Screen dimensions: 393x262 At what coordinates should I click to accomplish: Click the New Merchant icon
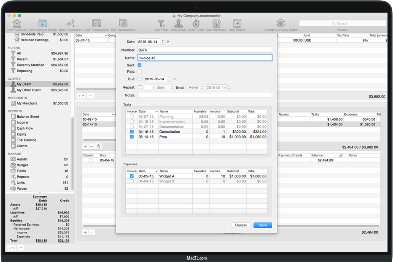216,24
